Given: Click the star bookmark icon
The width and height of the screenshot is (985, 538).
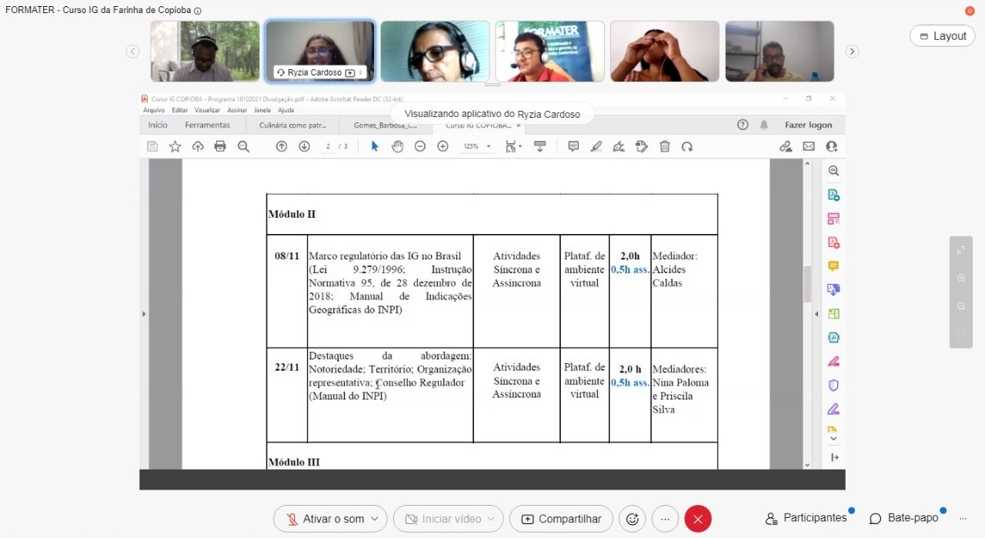Looking at the screenshot, I should tap(175, 146).
